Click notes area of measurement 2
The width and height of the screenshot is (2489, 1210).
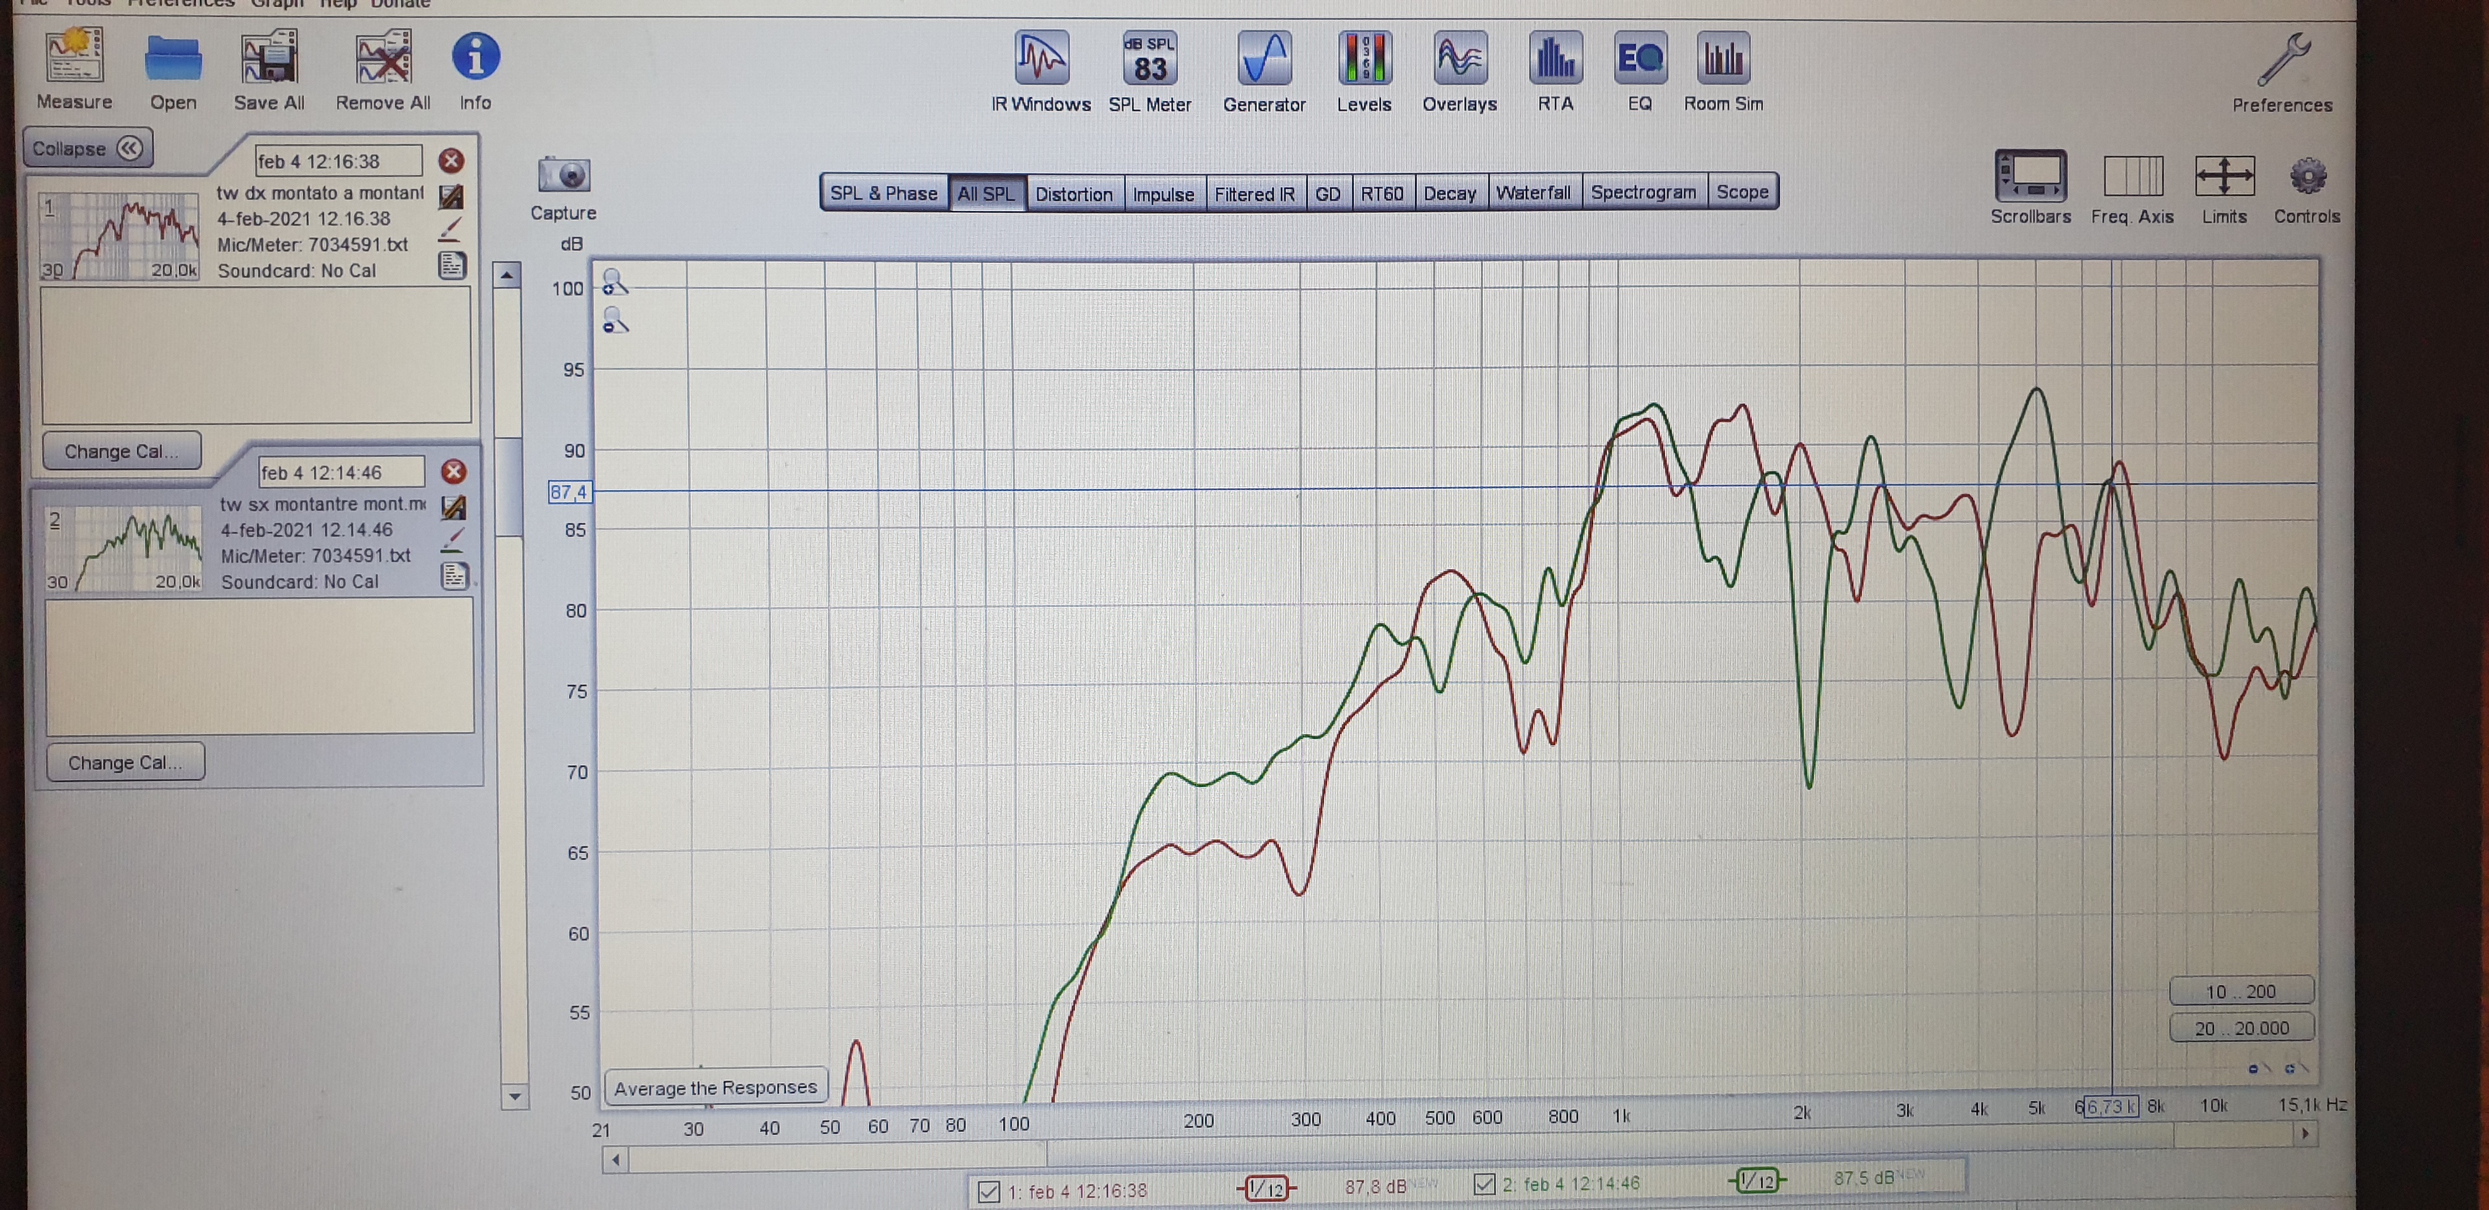click(x=260, y=666)
